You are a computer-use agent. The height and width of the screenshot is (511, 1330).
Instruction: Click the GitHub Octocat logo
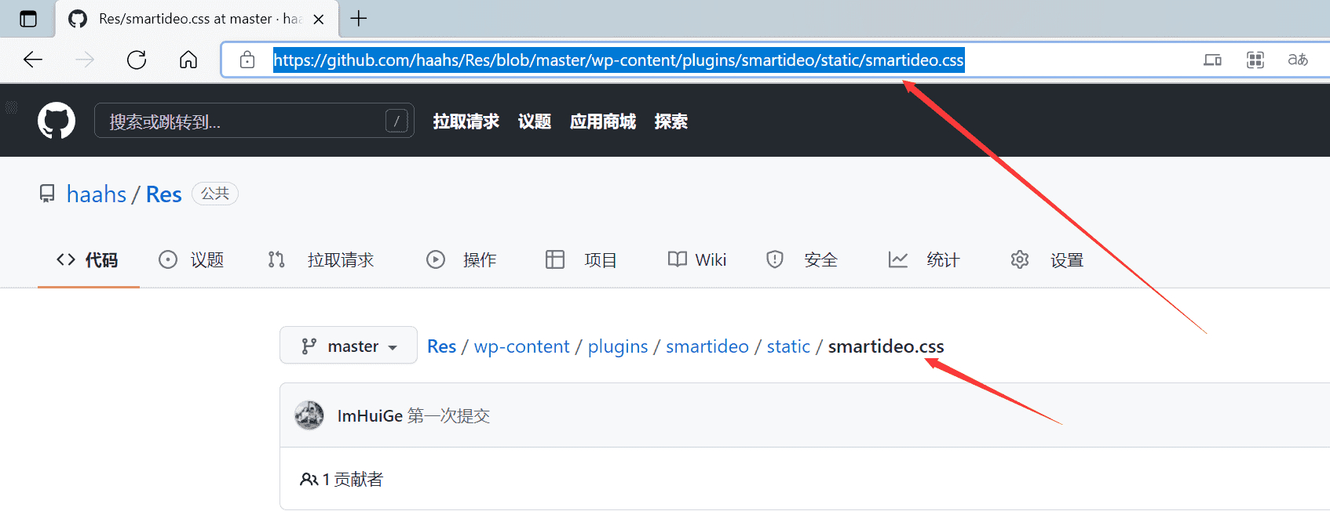point(57,121)
